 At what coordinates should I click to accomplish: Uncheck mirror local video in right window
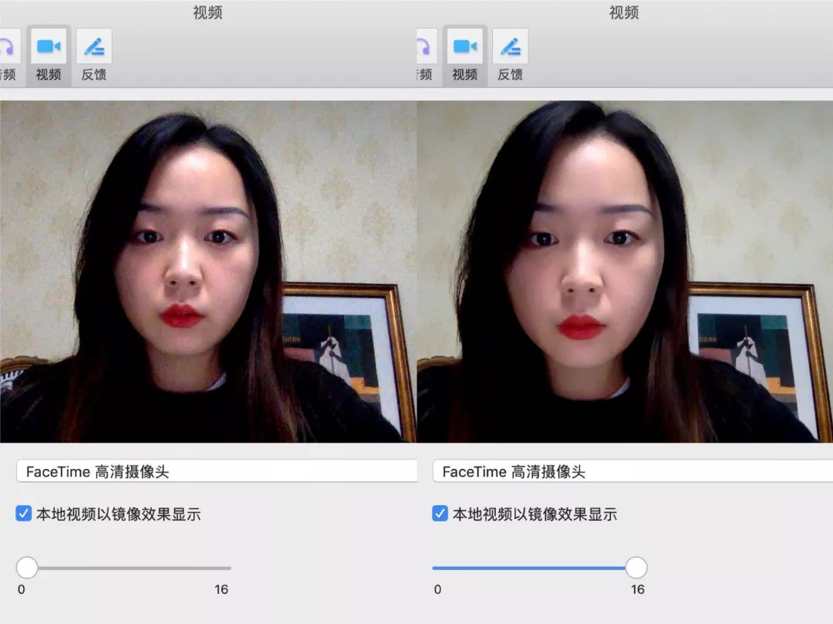point(440,514)
